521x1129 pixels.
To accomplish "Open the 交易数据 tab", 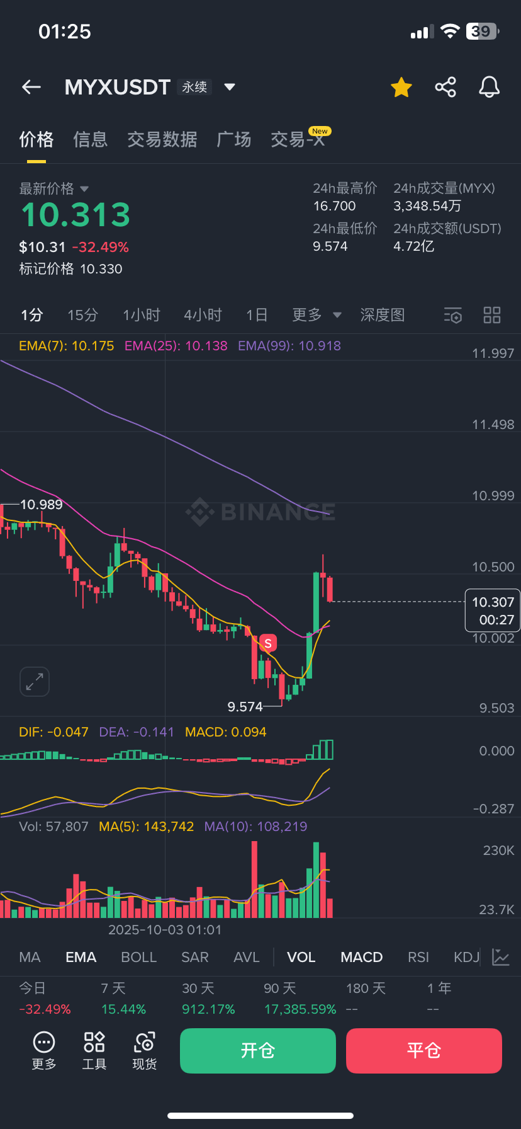I will (162, 139).
